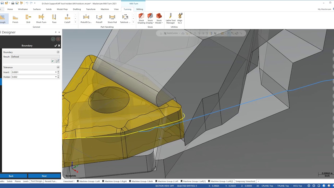The image size is (334, 188).
Task: Switch to Recent Functions manager tab
Action: [51, 181]
